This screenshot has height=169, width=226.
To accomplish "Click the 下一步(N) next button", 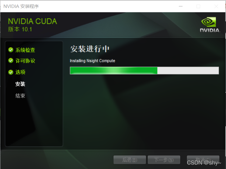I will pyautogui.click(x=164, y=160).
